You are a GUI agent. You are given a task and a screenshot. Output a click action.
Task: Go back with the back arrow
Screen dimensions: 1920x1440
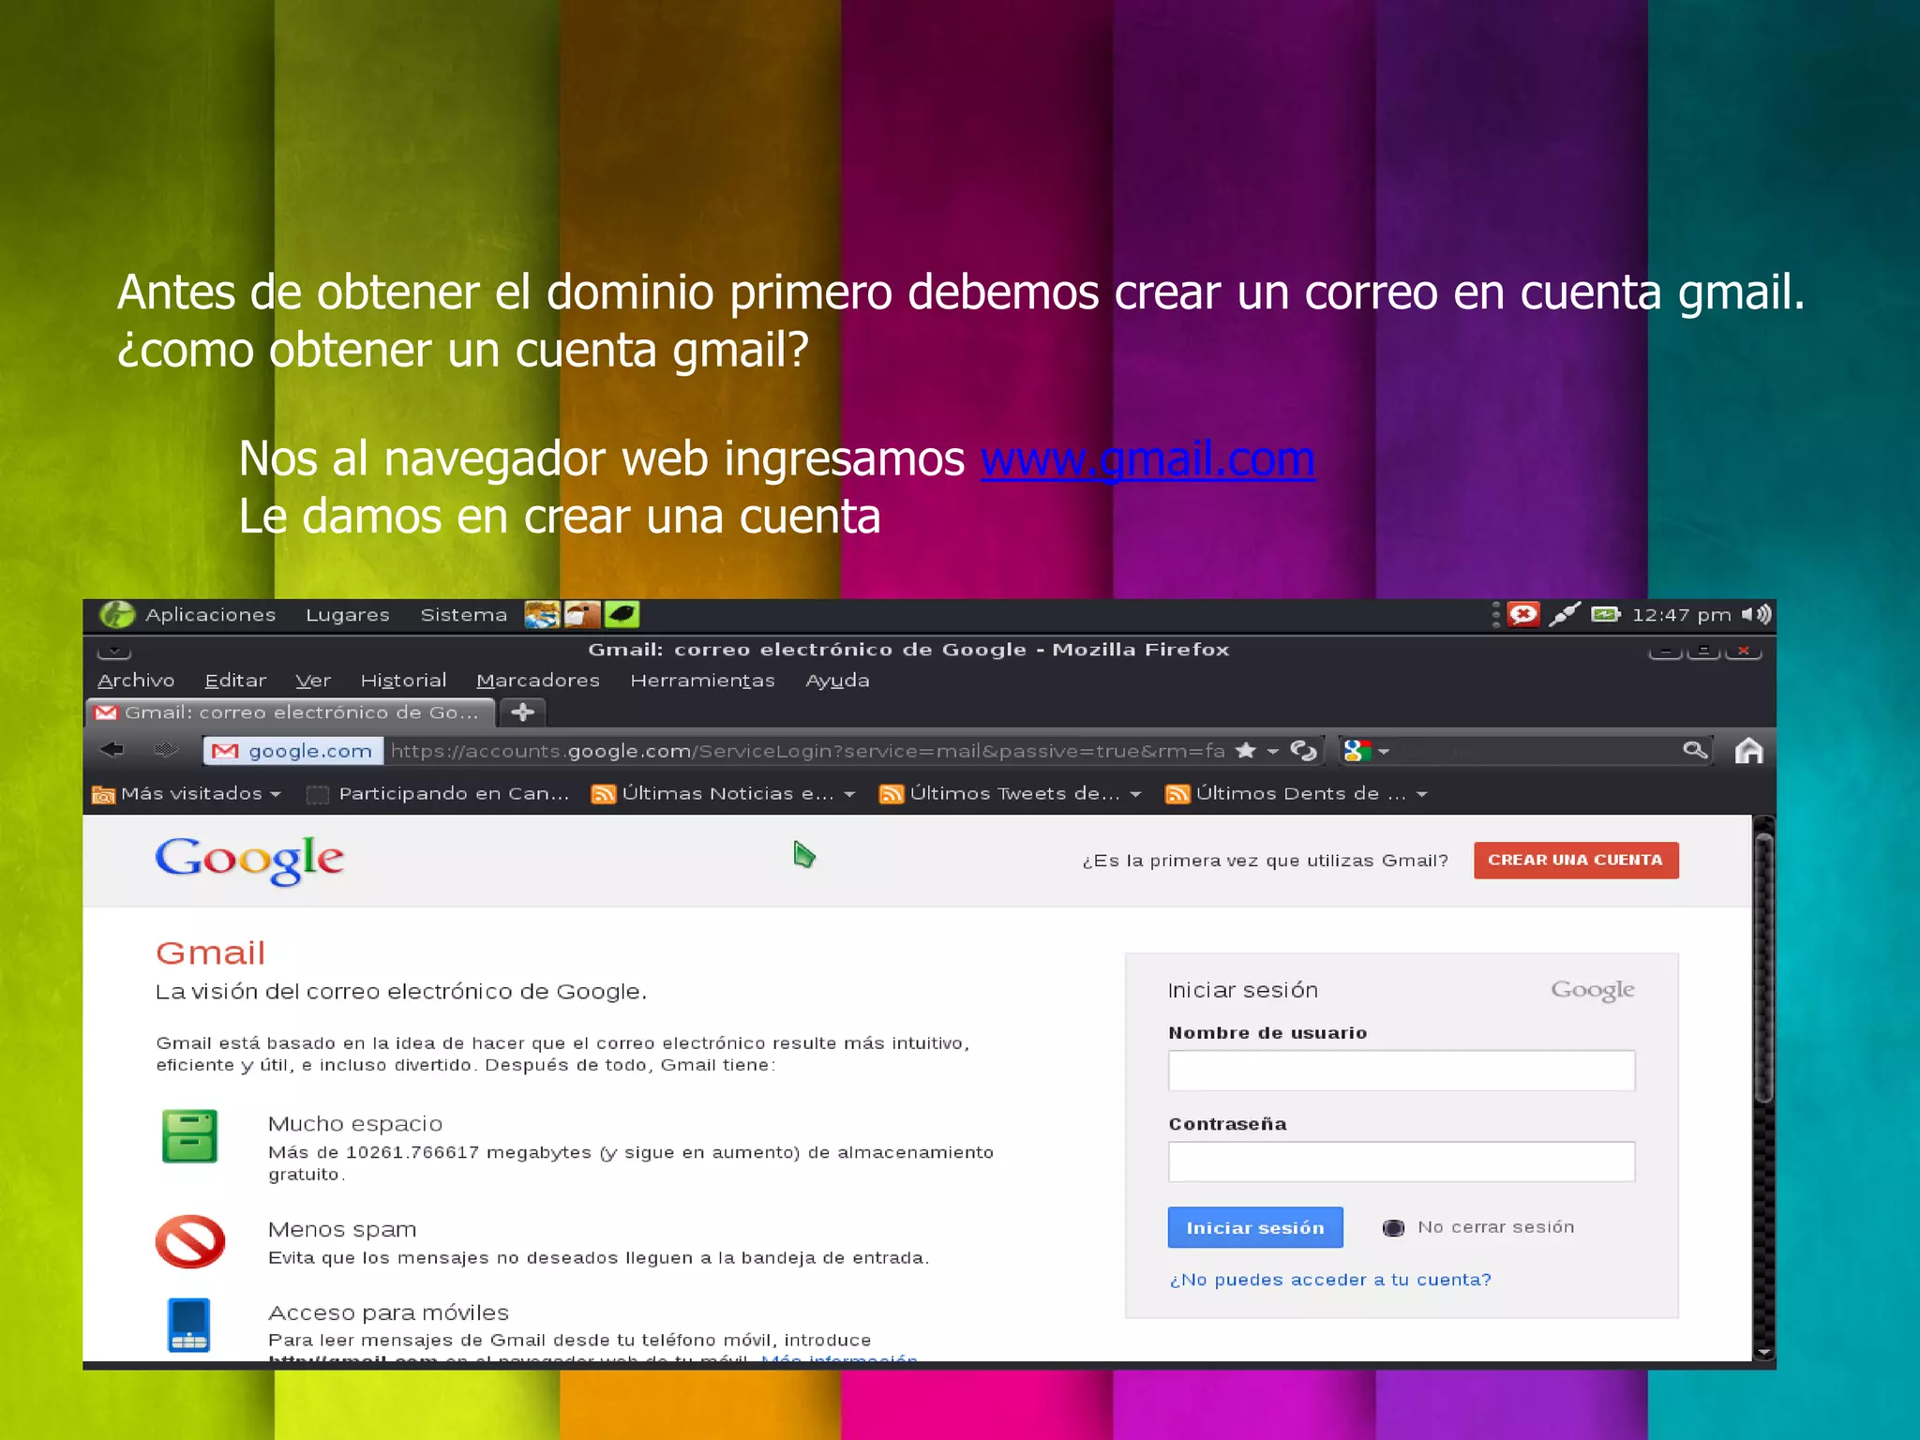click(112, 750)
